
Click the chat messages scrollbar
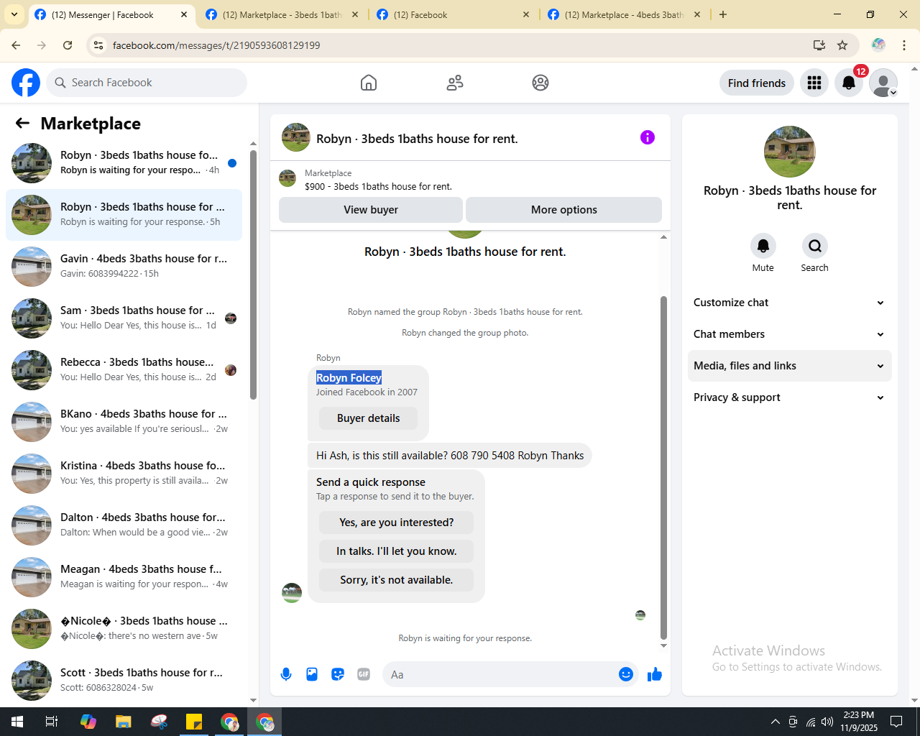click(x=663, y=467)
